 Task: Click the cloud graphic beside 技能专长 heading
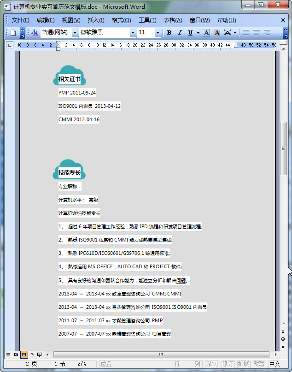point(69,169)
